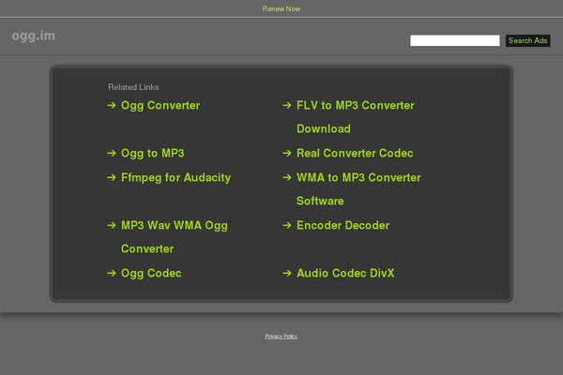This screenshot has height=375, width=563.
Task: Open FLV to MP3 Converter Download link
Action: (356, 117)
